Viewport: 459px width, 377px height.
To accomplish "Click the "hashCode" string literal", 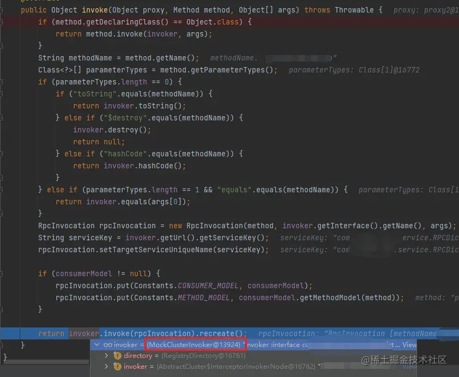I will [125, 154].
